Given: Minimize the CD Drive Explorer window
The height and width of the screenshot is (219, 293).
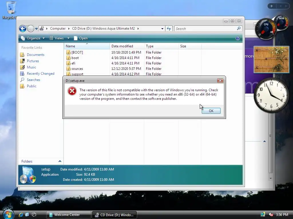Looking at the screenshot, I should tap(226, 21).
